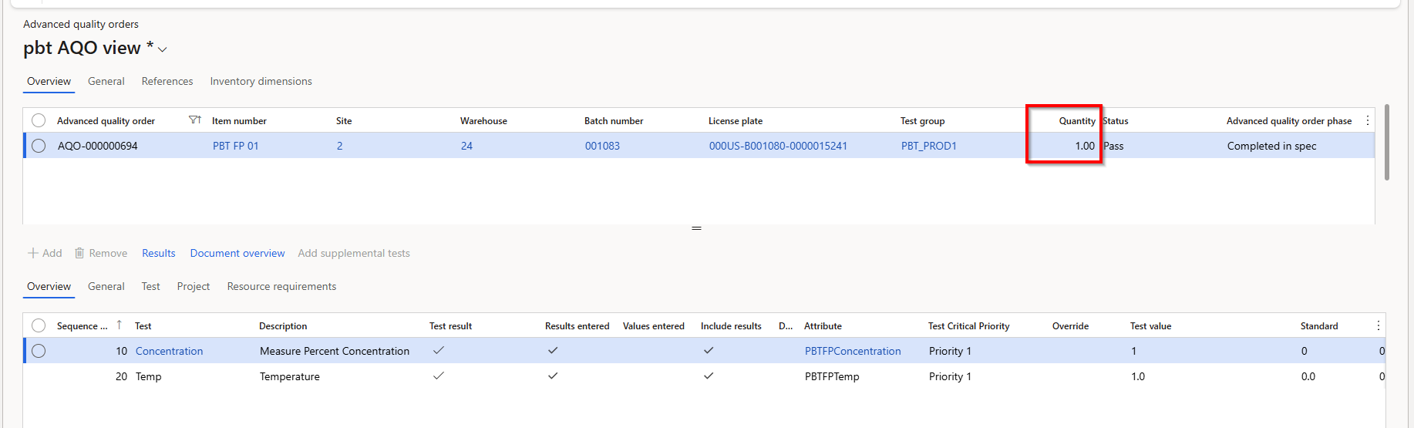The image size is (1414, 428).
Task: Click the Add plus icon
Action: click(x=33, y=253)
